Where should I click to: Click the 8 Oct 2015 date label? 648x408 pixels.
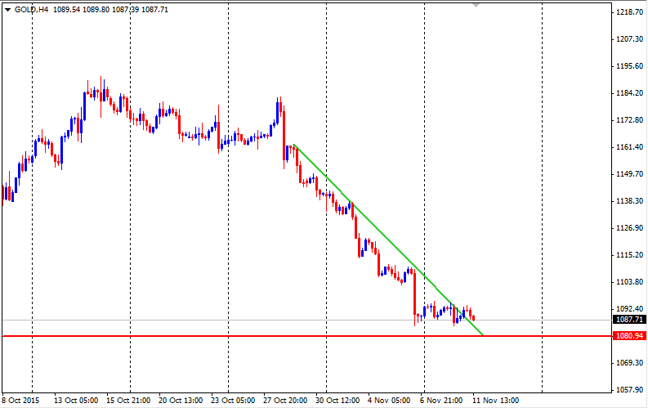20,400
